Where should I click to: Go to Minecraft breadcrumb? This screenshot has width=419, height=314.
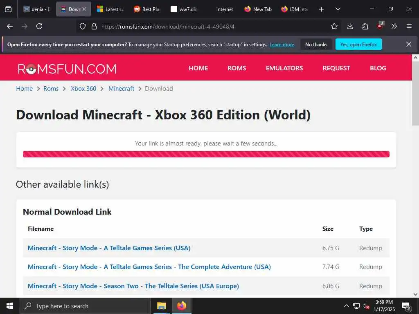click(121, 89)
